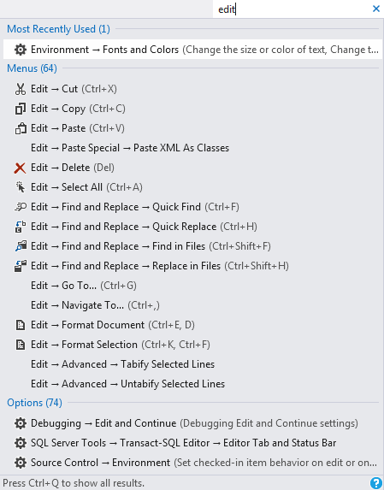This screenshot has height=490, width=384.
Task: Click the Format Document page icon
Action: pyautogui.click(x=21, y=325)
